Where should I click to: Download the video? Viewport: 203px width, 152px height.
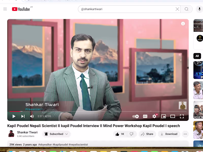click(169, 134)
